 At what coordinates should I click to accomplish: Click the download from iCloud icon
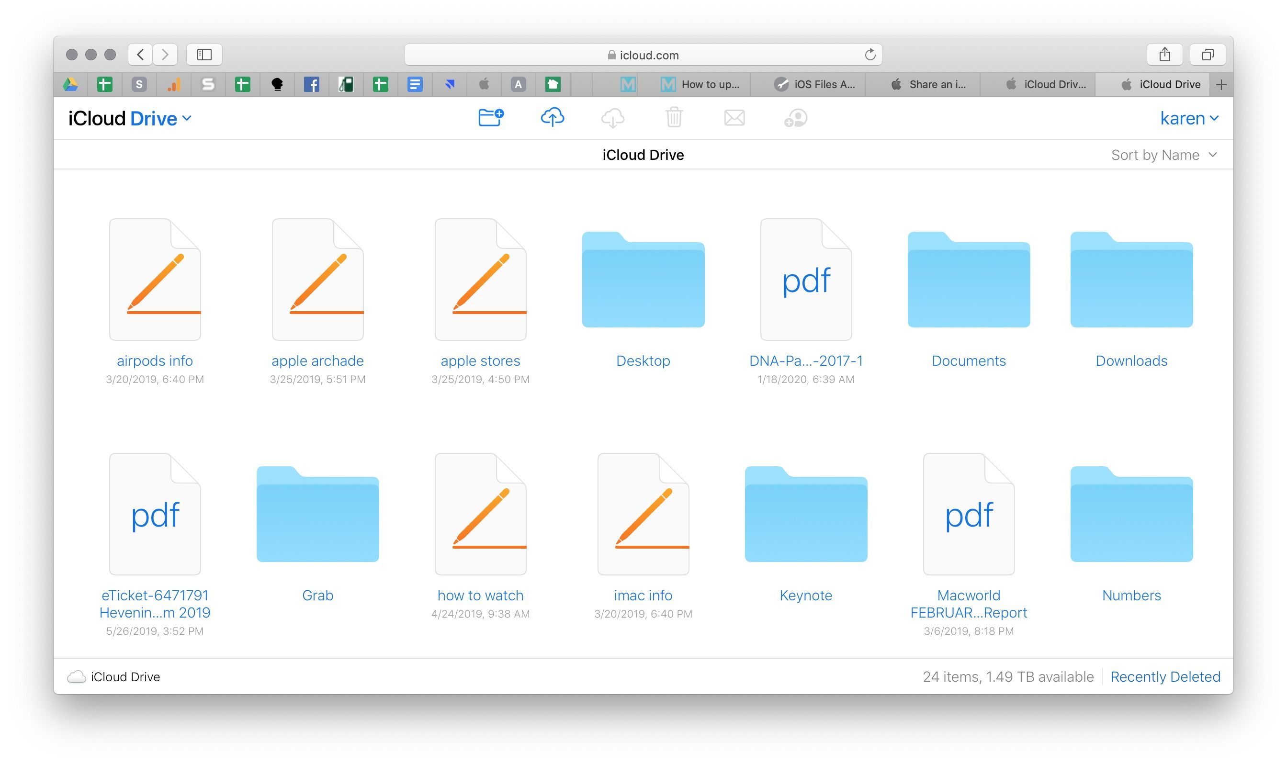click(613, 117)
